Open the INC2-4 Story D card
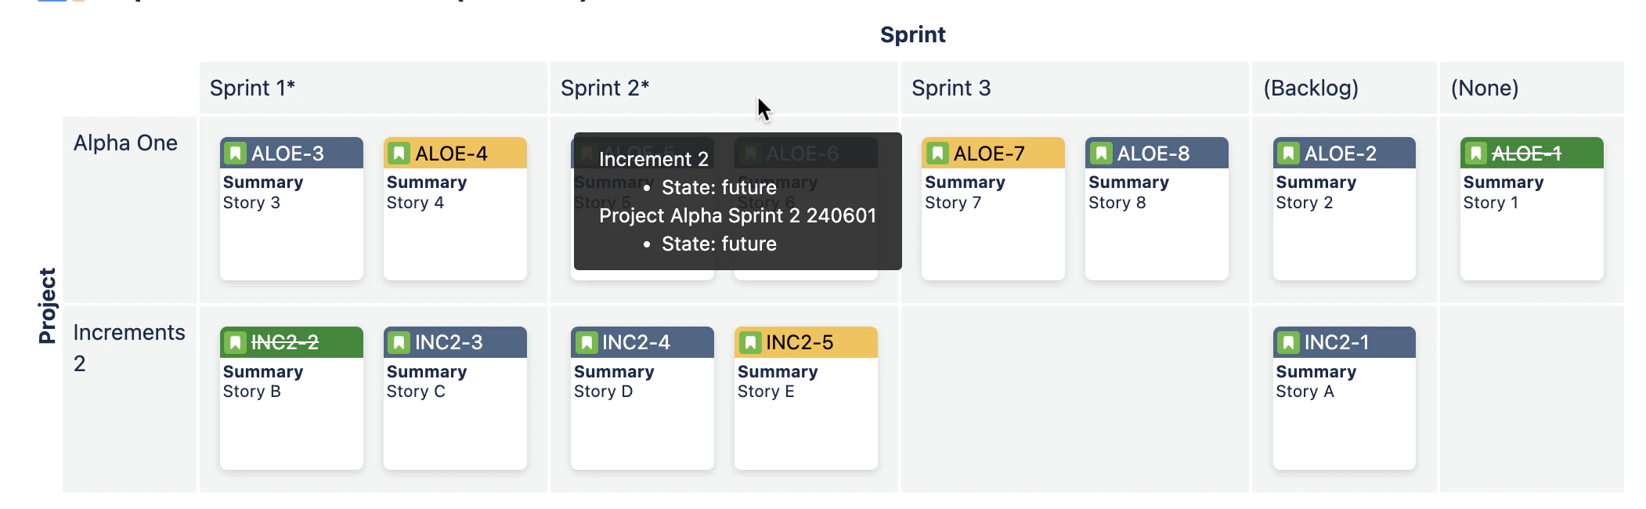The image size is (1646, 509). click(642, 398)
